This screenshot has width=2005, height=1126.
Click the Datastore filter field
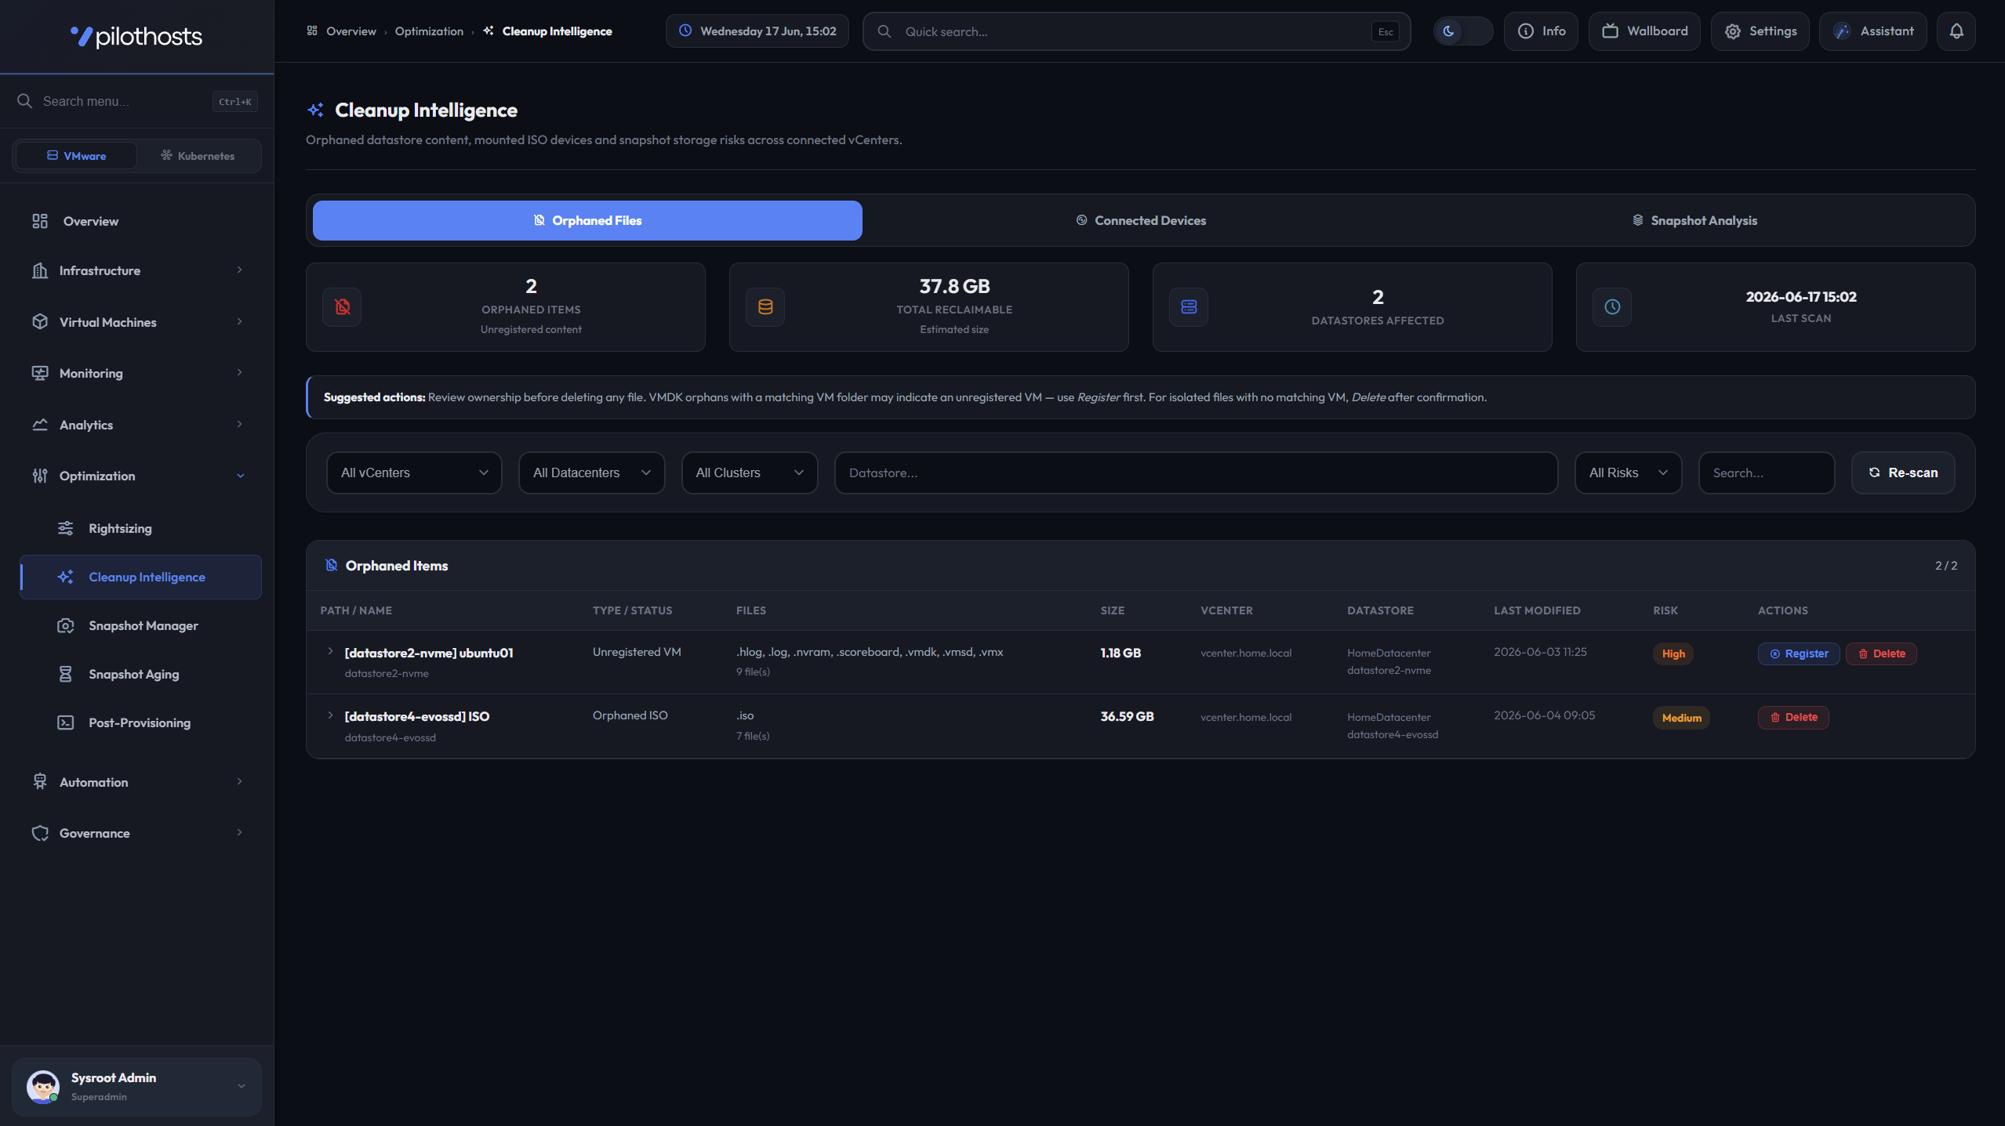coord(1196,472)
